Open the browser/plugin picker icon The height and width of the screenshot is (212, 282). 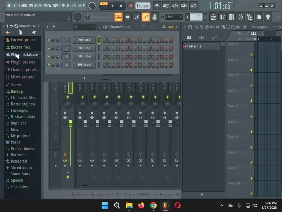(250, 17)
